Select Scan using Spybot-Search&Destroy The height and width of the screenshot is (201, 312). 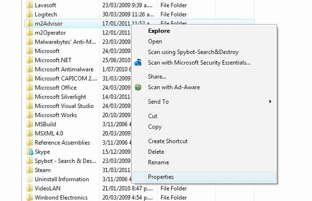(x=193, y=52)
